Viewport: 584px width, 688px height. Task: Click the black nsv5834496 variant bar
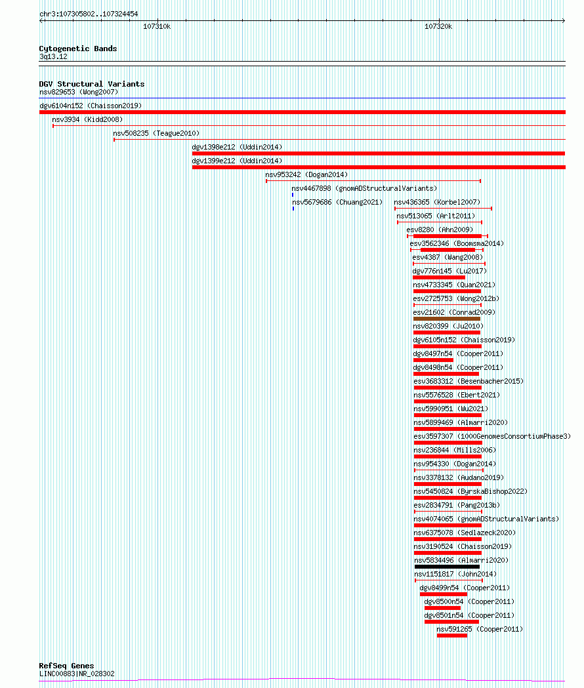(447, 567)
